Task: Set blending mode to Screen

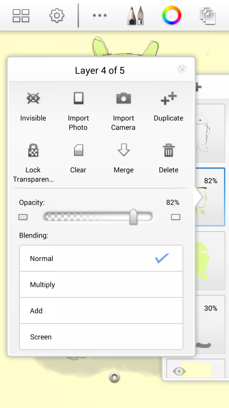Action: coord(101,337)
